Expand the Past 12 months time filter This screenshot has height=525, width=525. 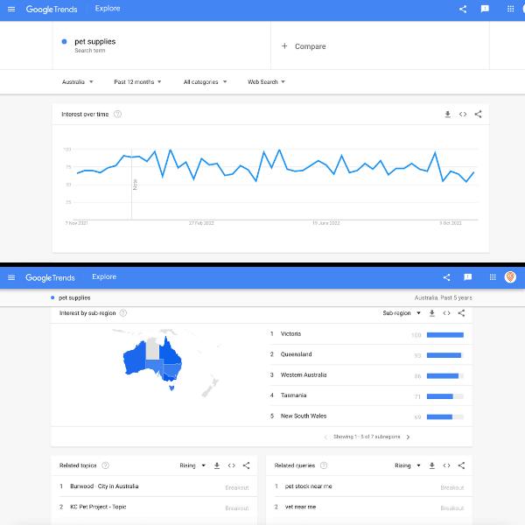point(137,82)
